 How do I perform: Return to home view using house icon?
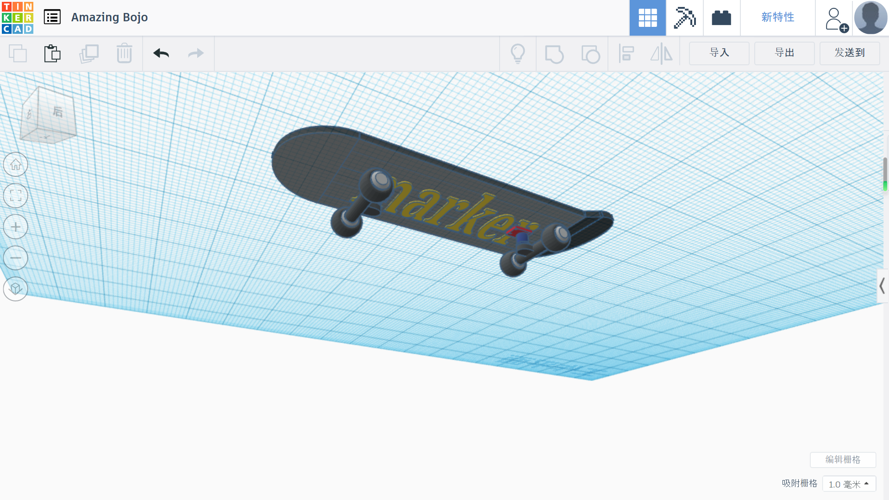click(15, 164)
